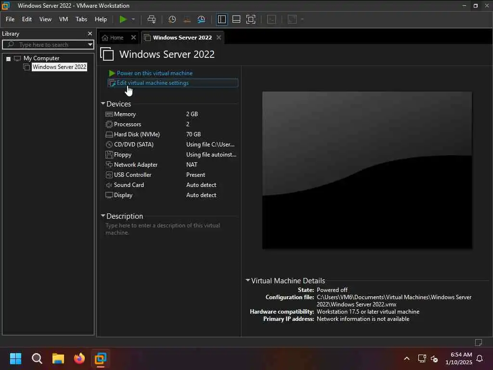Image resolution: width=493 pixels, height=370 pixels.
Task: Click the Memory device icon
Action: pos(109,114)
